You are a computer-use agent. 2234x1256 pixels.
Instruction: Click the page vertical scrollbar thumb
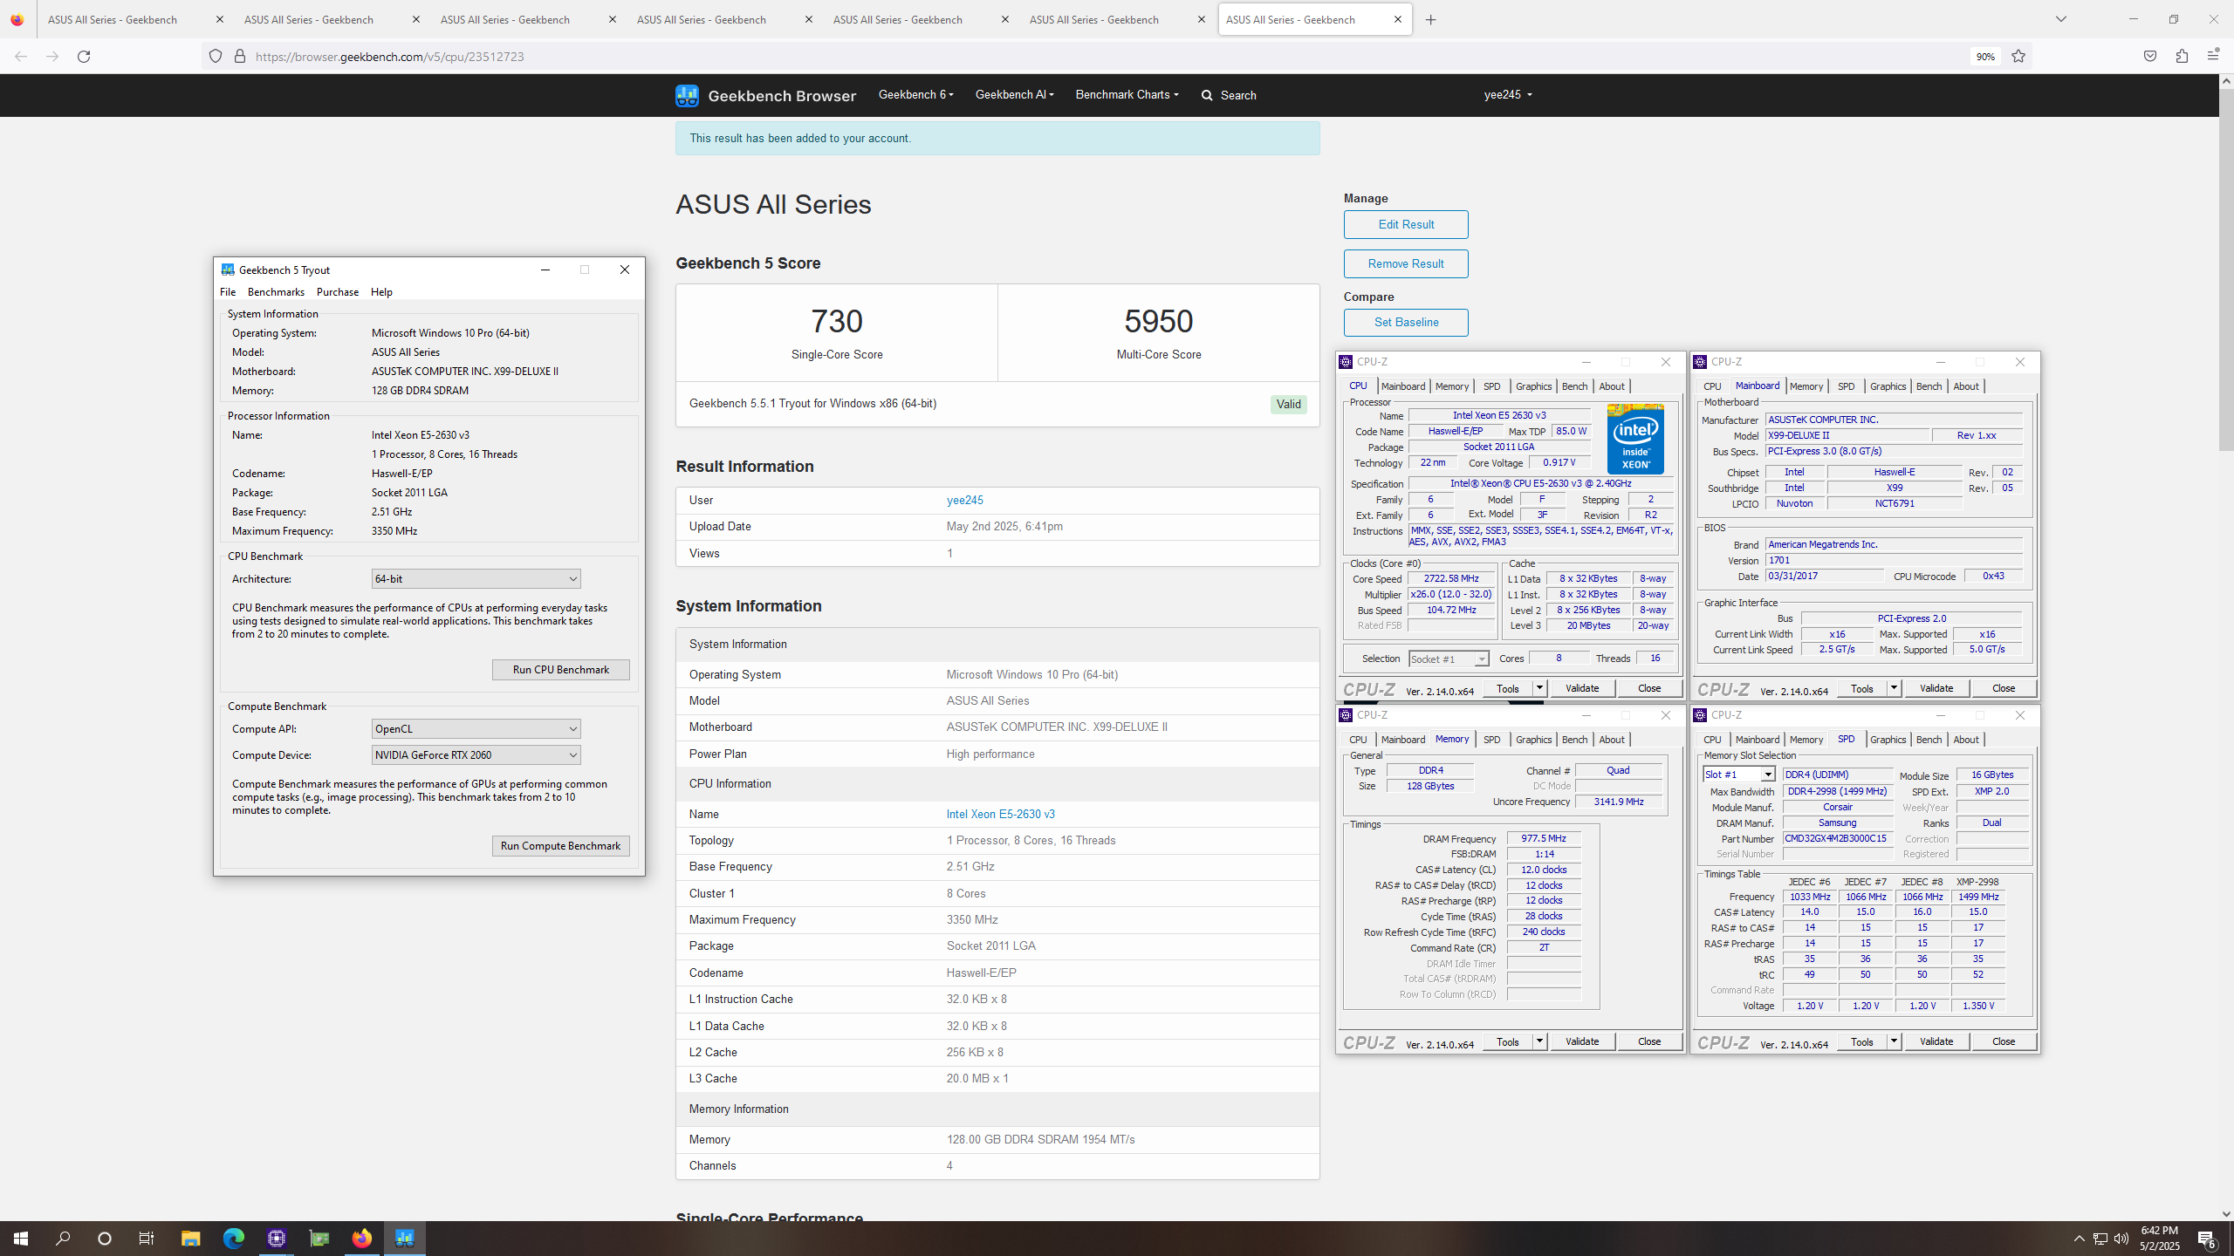(2225, 269)
